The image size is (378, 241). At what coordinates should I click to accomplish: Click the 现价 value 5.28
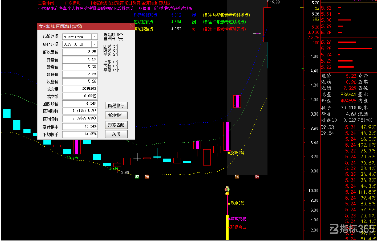pos(351,76)
